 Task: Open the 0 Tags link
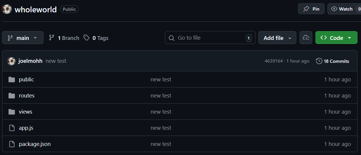click(x=96, y=38)
